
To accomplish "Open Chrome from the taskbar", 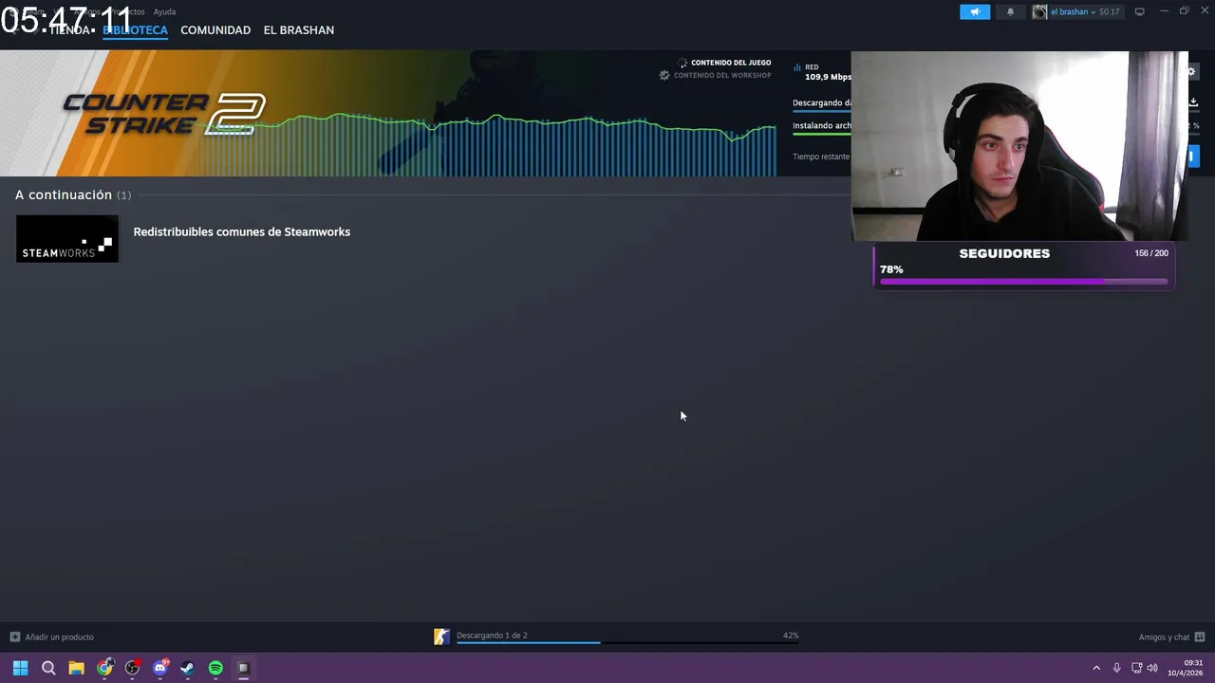I will tap(104, 668).
